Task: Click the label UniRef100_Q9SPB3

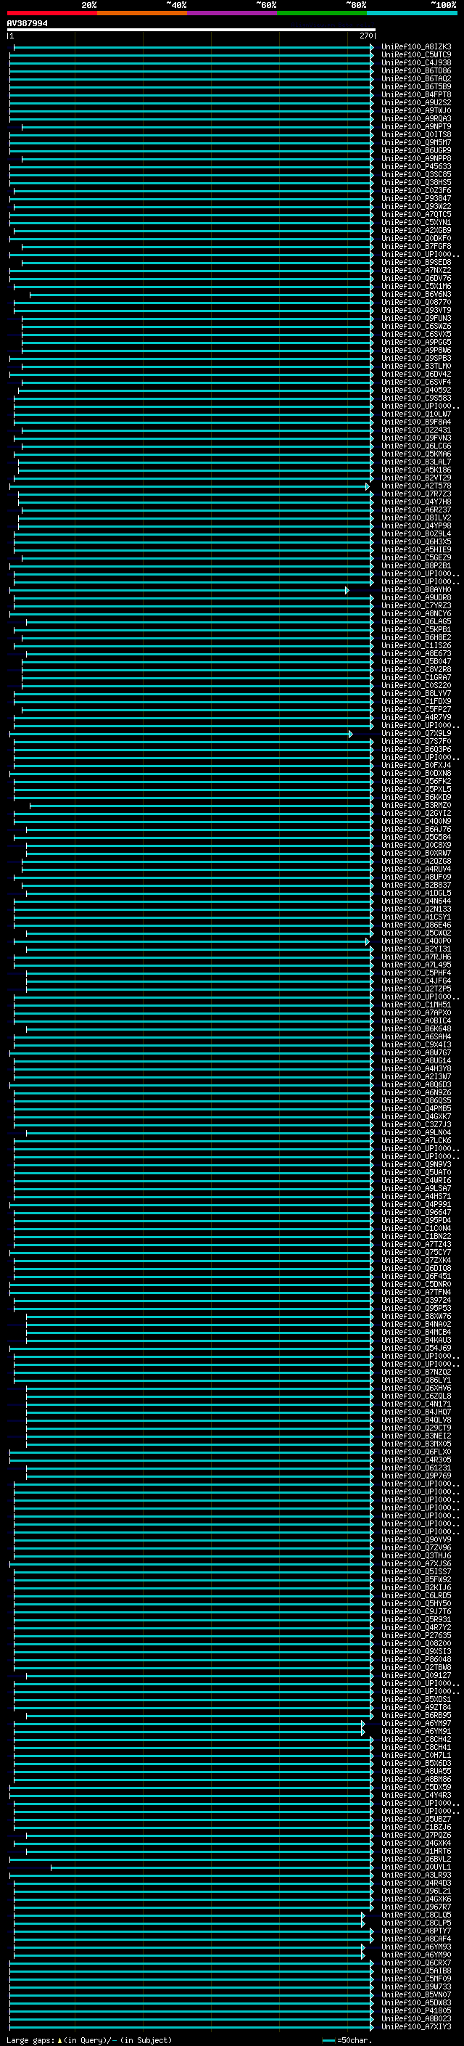Action: (416, 359)
